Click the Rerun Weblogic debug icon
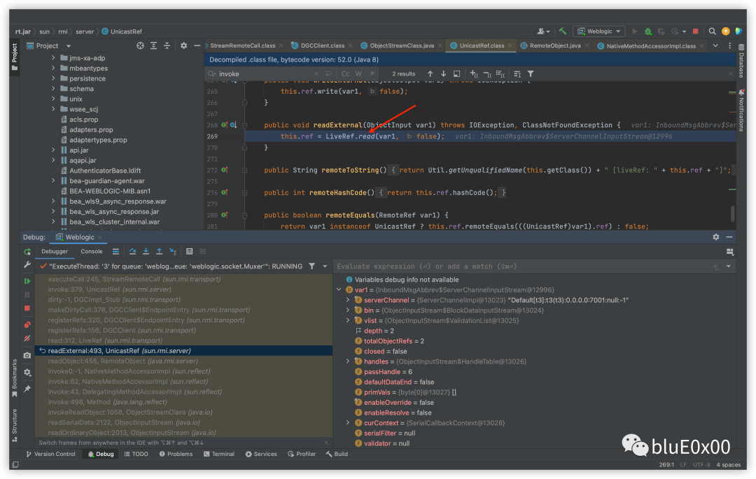The width and height of the screenshot is (756, 479). (x=27, y=251)
